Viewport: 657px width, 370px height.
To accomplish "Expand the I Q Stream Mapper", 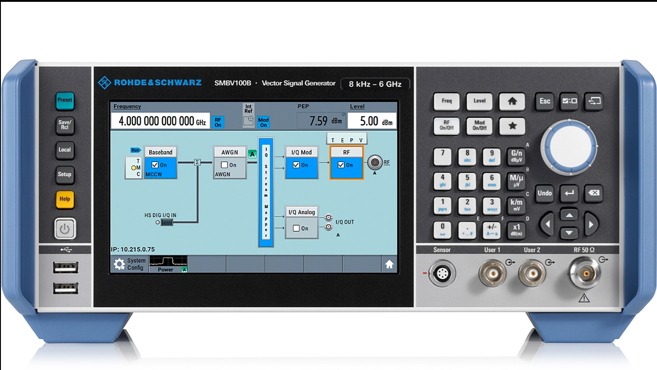I will [x=266, y=192].
